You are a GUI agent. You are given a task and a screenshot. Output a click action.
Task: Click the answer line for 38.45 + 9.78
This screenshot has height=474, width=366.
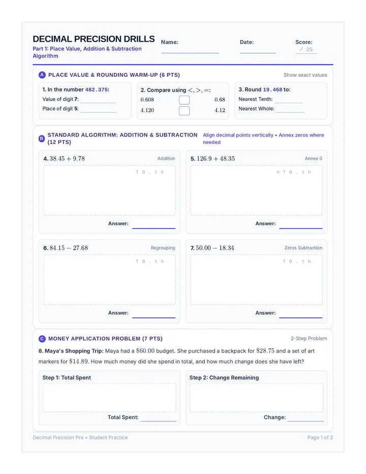[154, 224]
